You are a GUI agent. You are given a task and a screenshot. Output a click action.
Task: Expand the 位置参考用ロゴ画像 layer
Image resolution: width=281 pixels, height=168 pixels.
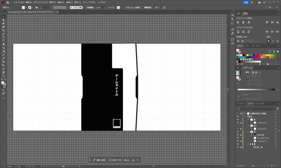click(x=245, y=114)
